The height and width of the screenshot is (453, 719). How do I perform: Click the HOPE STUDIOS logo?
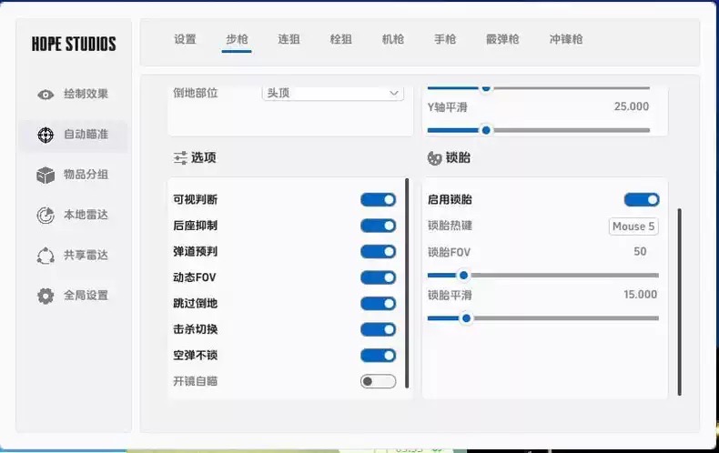[x=74, y=44]
